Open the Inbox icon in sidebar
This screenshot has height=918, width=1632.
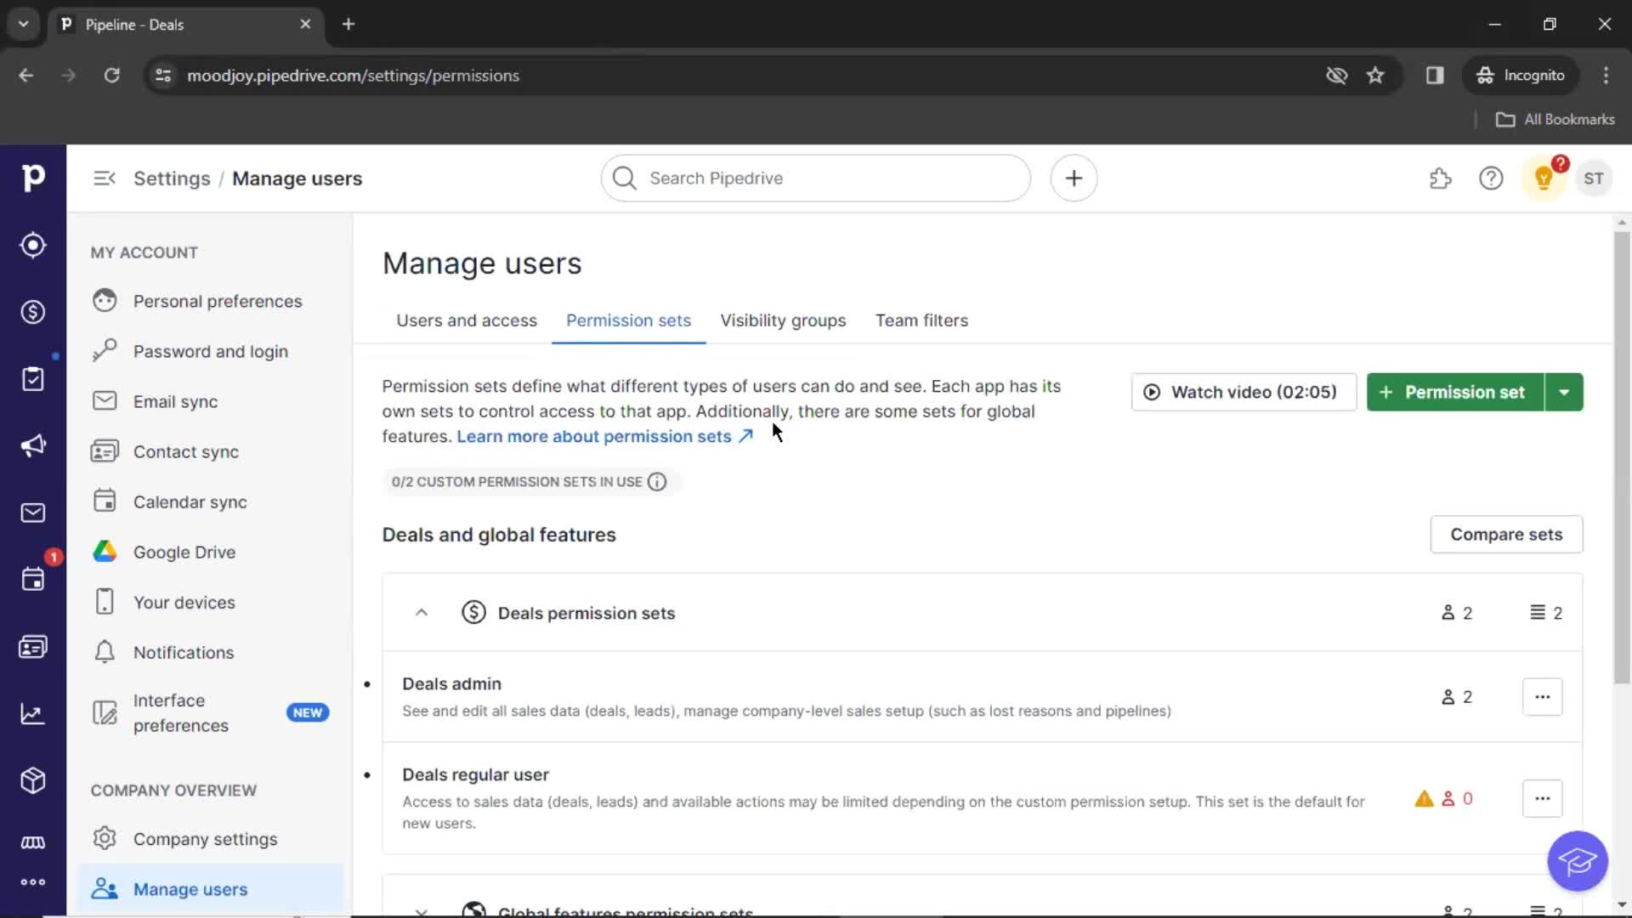coord(32,513)
